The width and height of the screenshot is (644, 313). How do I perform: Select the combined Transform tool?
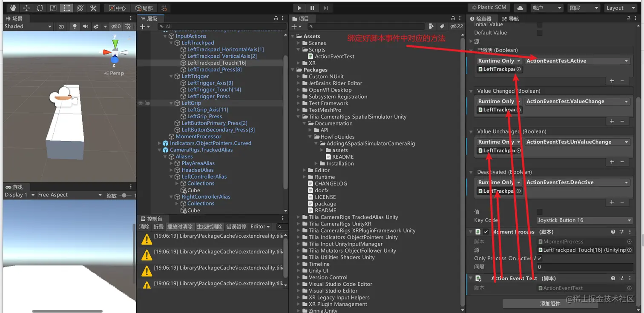(80, 8)
